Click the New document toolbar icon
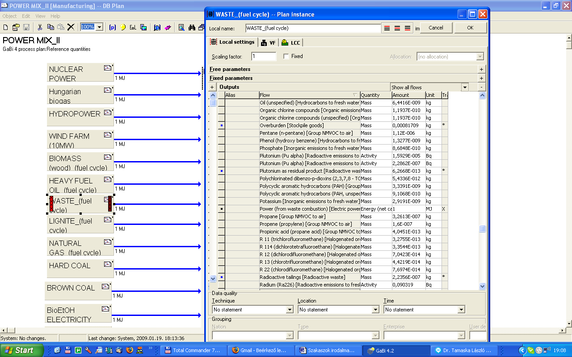 (x=5, y=27)
